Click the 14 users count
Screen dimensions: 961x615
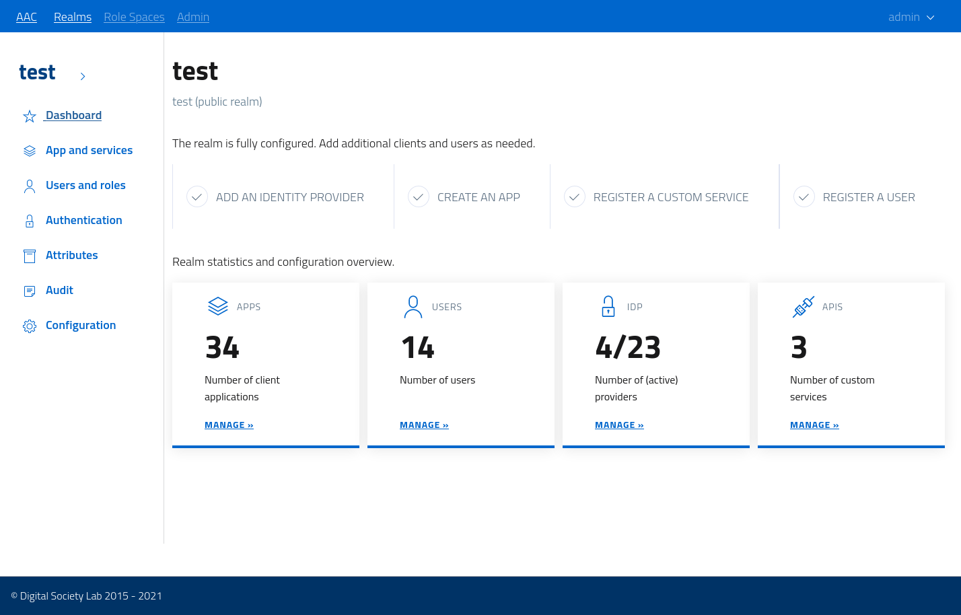[x=417, y=347]
